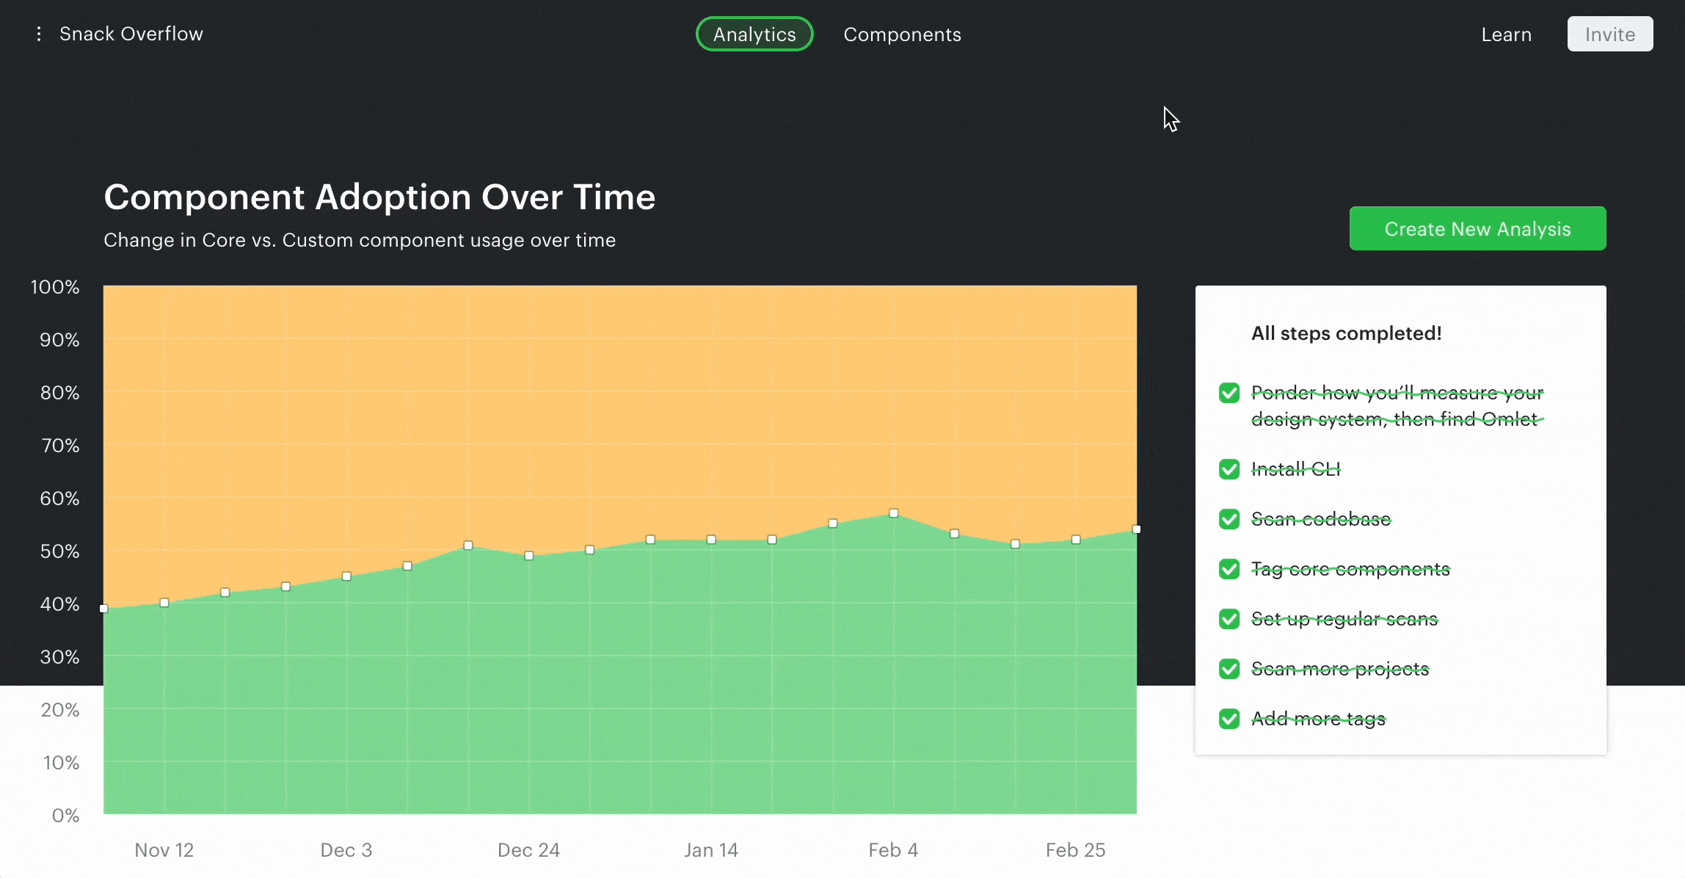Click the Analytics navigation pill icon

[x=754, y=35]
